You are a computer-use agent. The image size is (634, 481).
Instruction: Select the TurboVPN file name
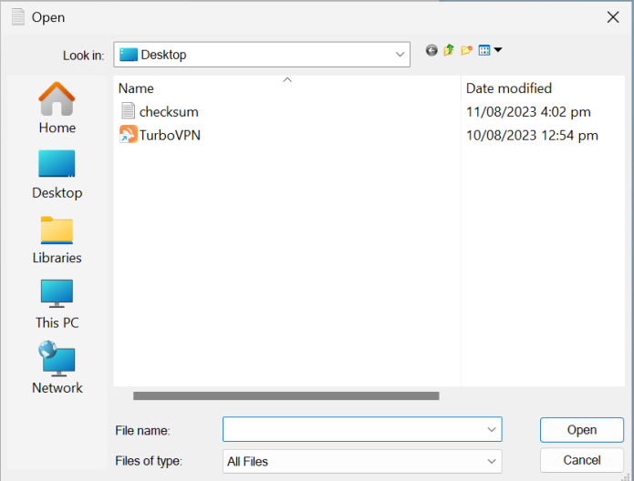coord(170,136)
